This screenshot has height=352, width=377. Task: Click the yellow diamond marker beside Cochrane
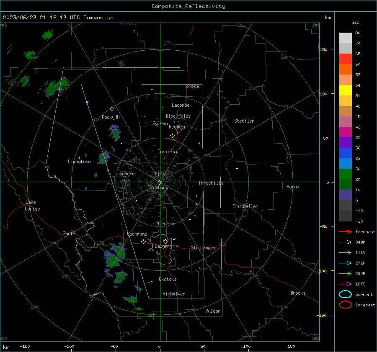[x=143, y=242]
